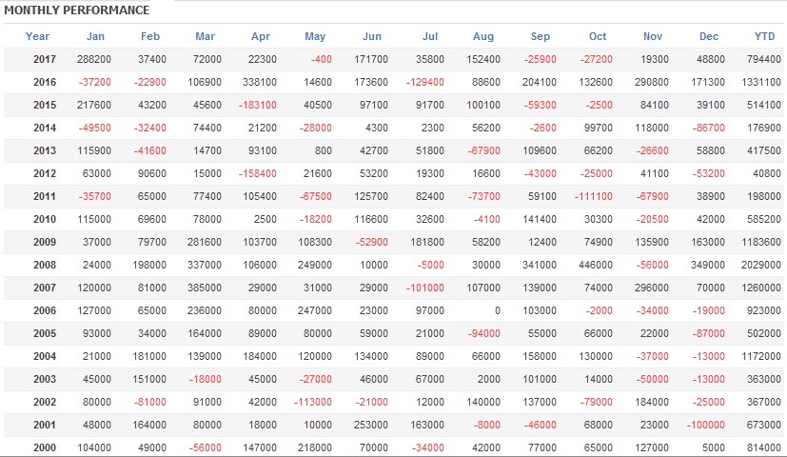Select the 2003 year row label
The height and width of the screenshot is (457, 787).
(44, 379)
